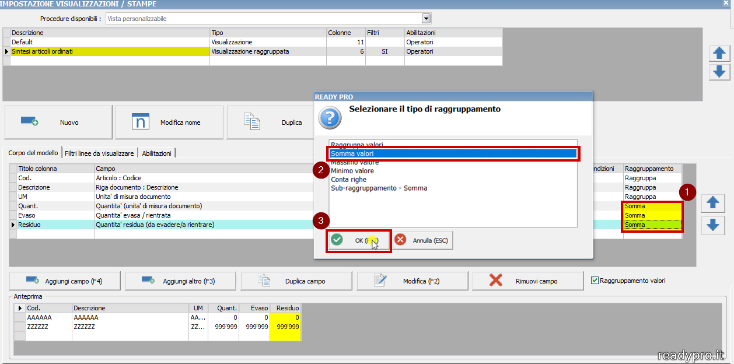This screenshot has height=364, width=734.
Task: Toggle the Raggruppamento valori checkbox
Action: pos(595,281)
